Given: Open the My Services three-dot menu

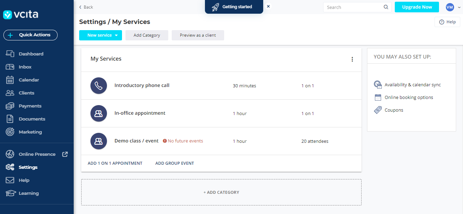Looking at the screenshot, I should point(352,59).
